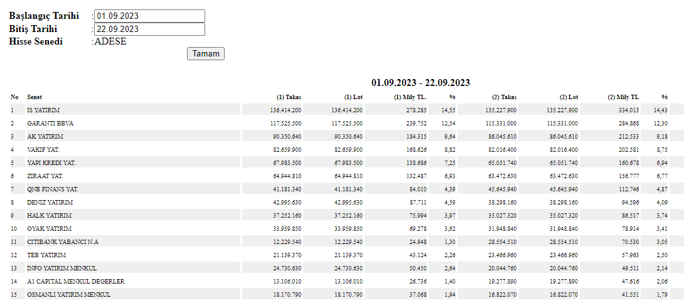Click the 94.596 value in DENIZ YATIRIM row
Screen dimensions: 684x303
(631, 202)
